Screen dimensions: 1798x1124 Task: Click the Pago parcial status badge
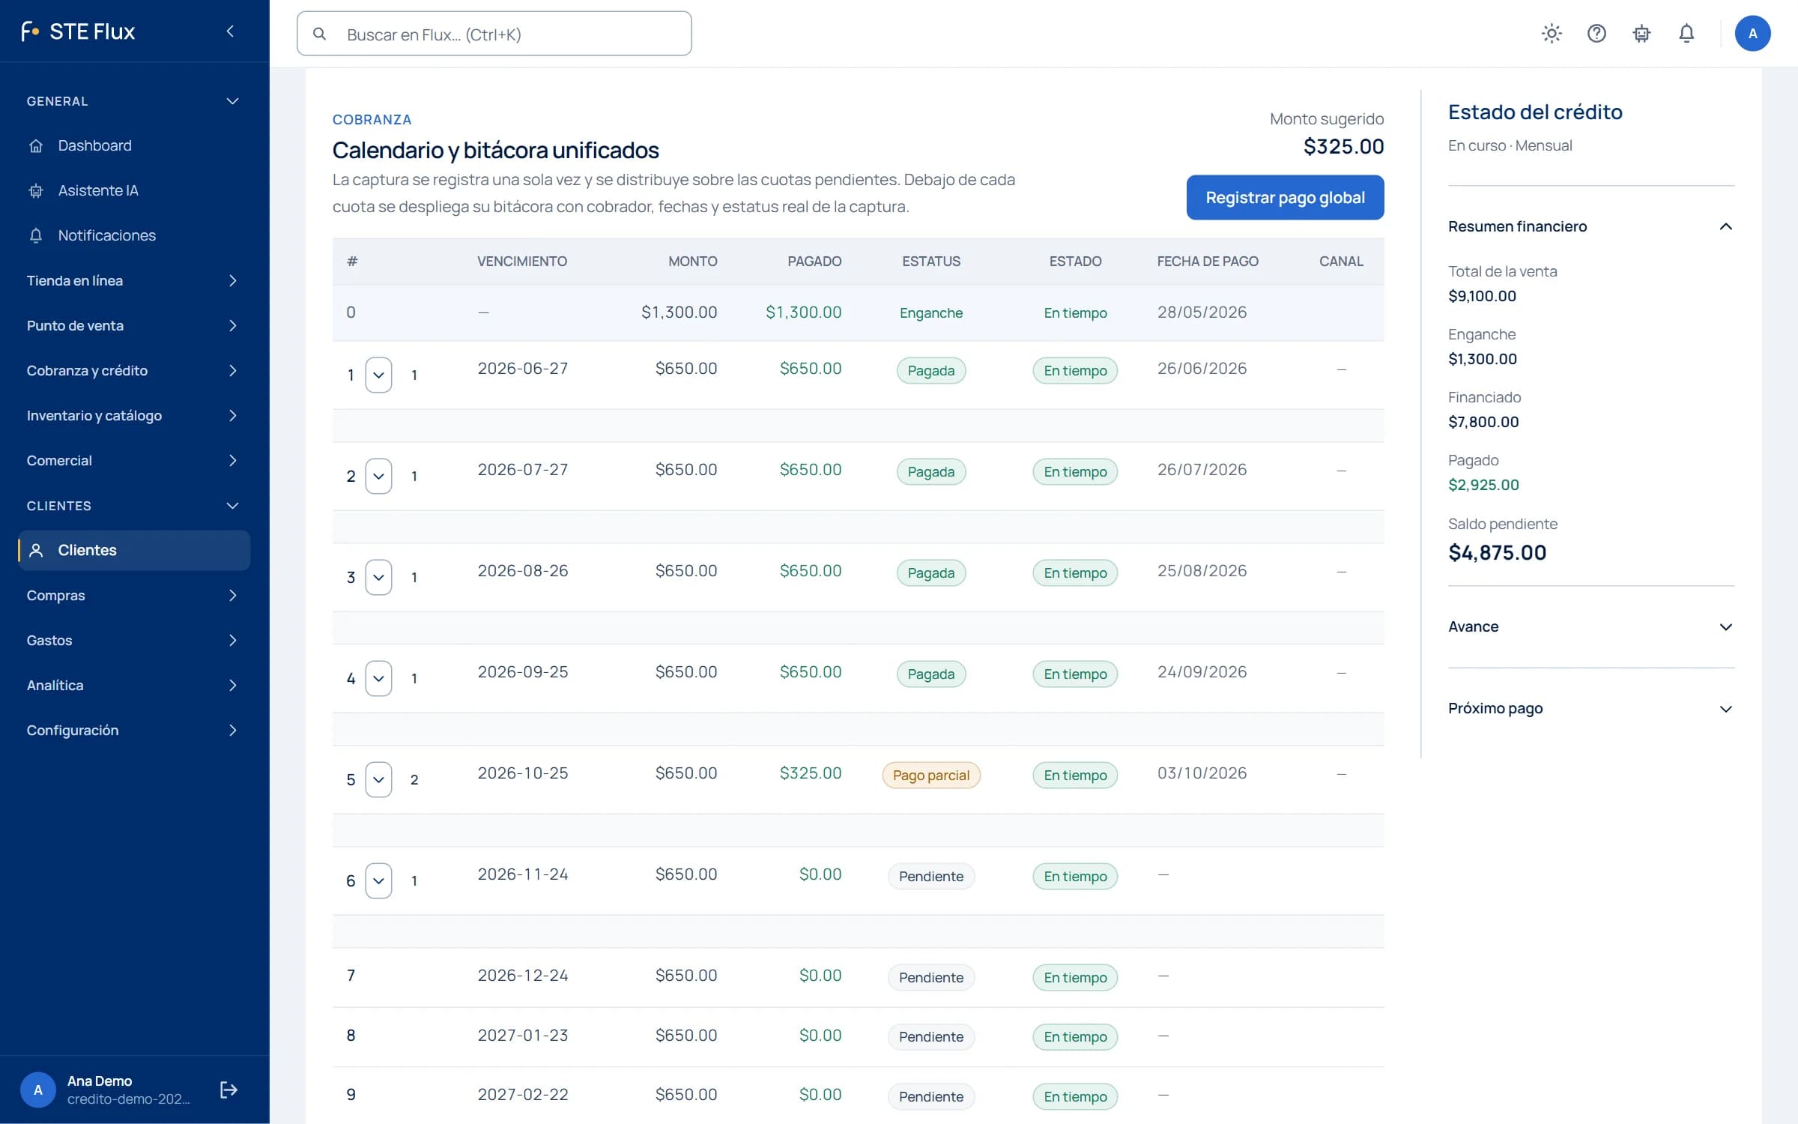pyautogui.click(x=931, y=775)
